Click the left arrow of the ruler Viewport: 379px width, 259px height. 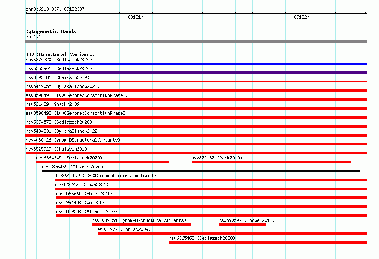(26, 13)
